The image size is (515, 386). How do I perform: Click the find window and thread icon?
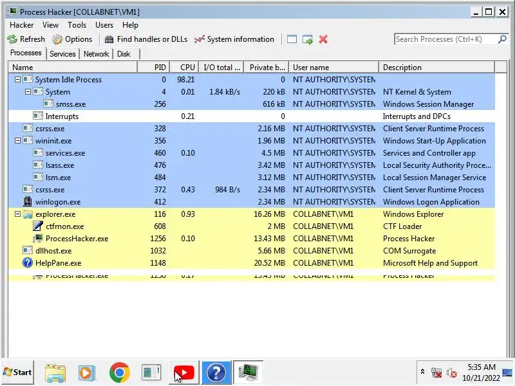pos(308,39)
